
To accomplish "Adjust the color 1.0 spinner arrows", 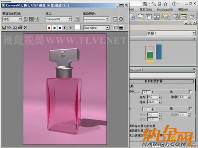I will pos(152,92).
